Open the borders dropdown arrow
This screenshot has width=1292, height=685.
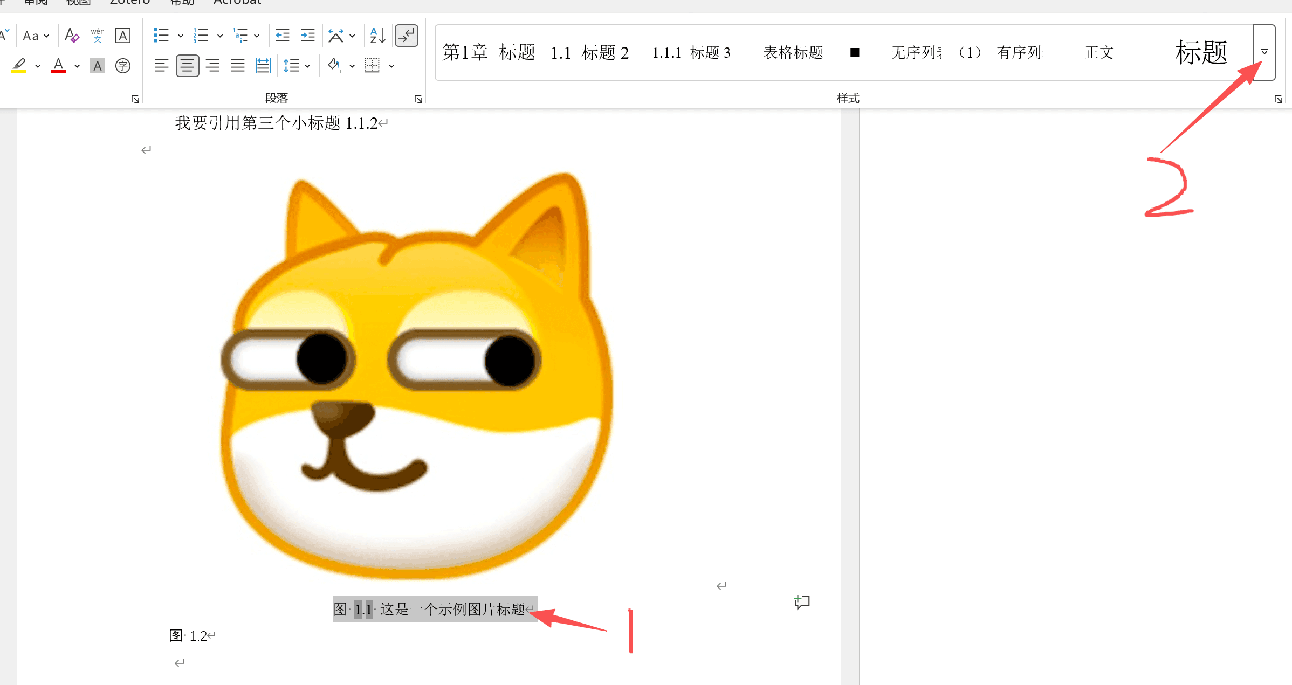[392, 66]
